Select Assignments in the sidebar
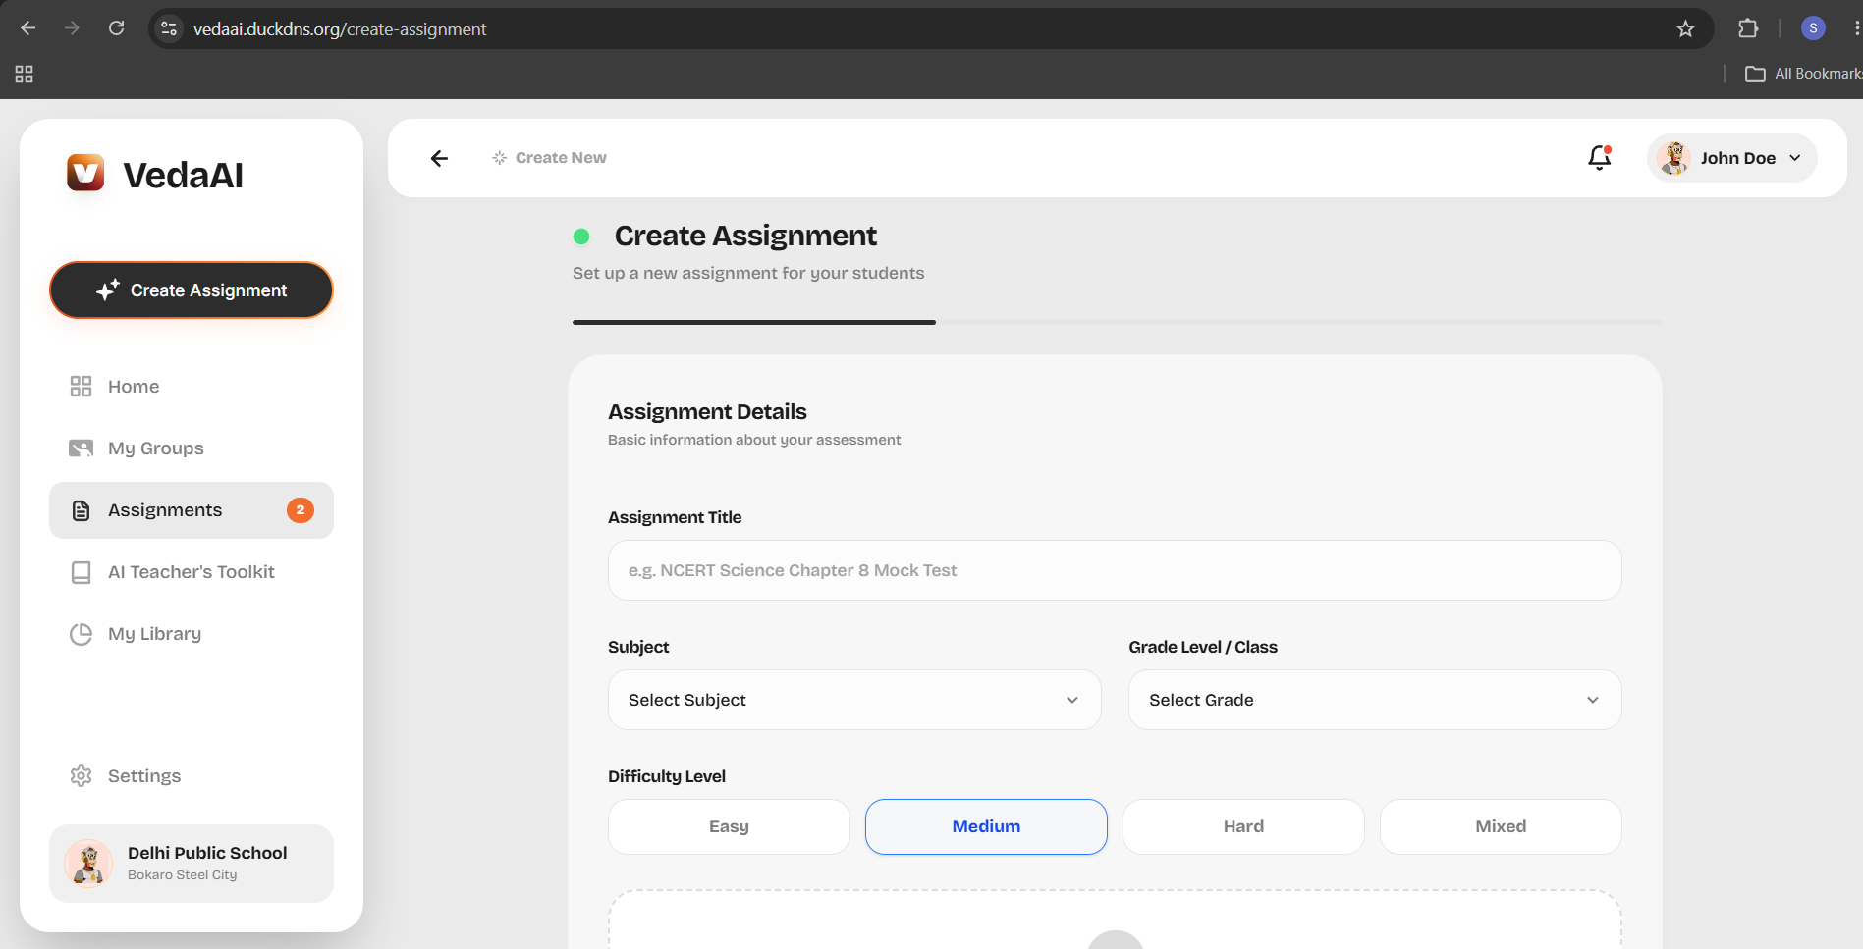The image size is (1863, 949). click(192, 510)
